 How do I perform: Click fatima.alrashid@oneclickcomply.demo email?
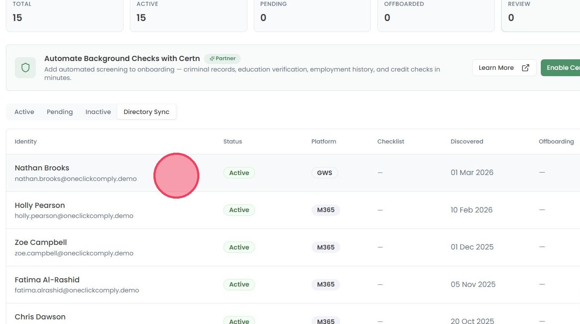coord(77,290)
